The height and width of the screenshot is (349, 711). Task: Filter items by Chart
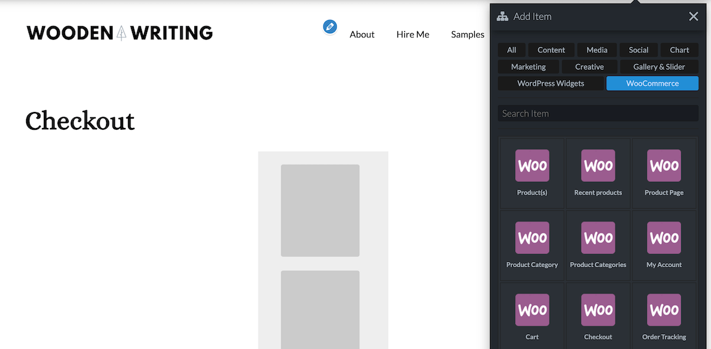tap(680, 50)
